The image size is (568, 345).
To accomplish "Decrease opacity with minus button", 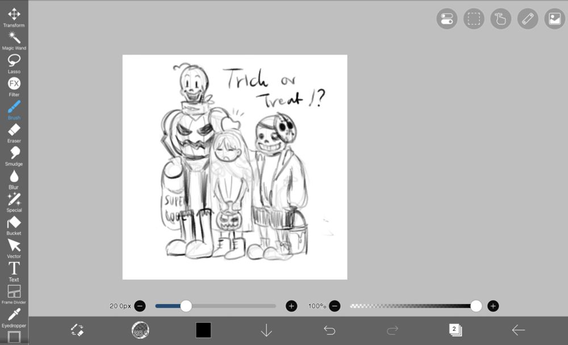I will coord(335,306).
